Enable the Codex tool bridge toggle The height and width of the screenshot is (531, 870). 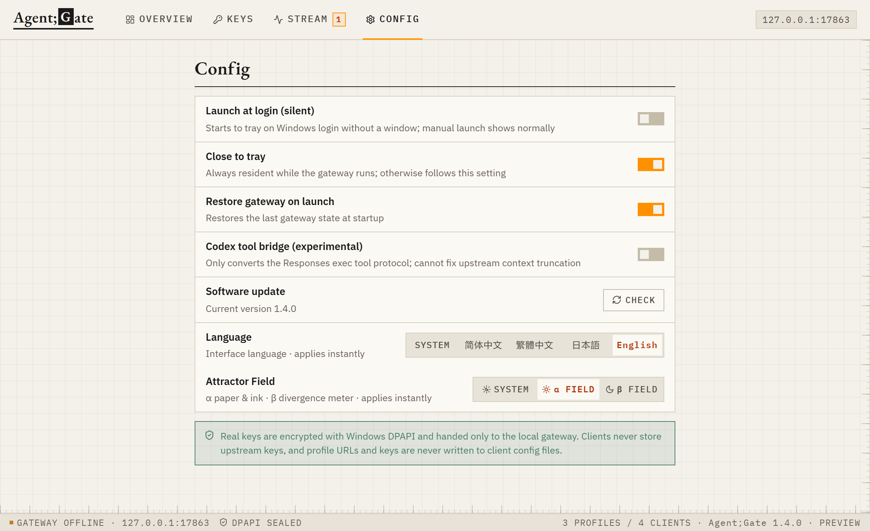[x=651, y=254]
